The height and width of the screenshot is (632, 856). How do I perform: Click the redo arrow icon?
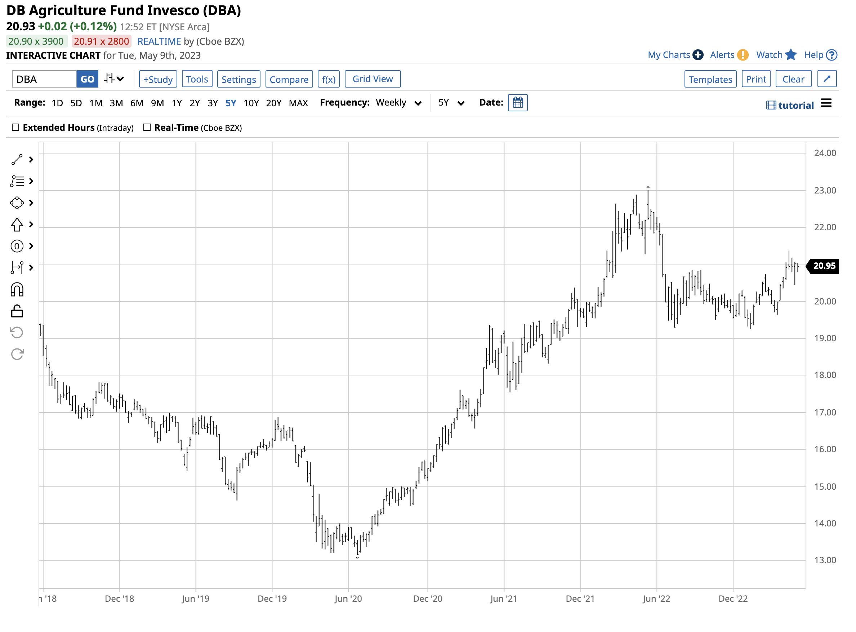point(17,355)
